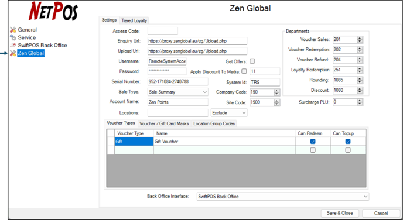Viewport: 403px width, 220px height.
Task: Click the empty Voucher Type cell in new row
Action: pyautogui.click(x=134, y=150)
